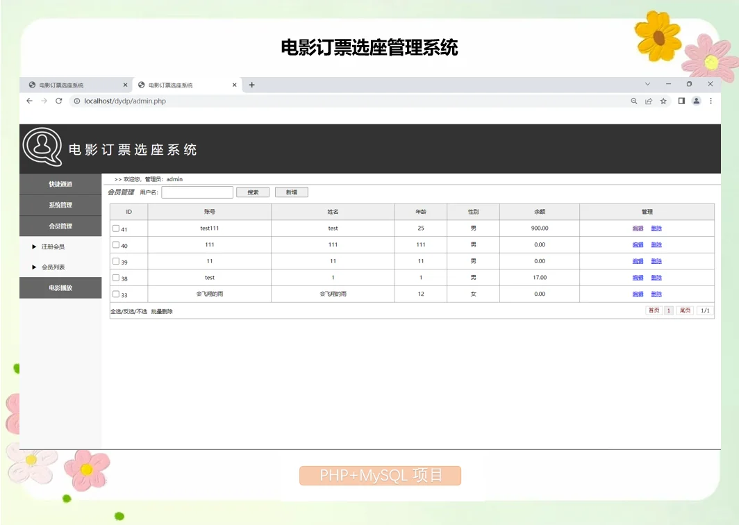Click the system logo icon in the header
739x525 pixels.
pos(42,147)
